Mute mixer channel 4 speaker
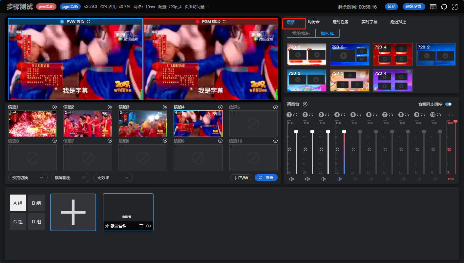The image size is (464, 263). tap(339, 179)
